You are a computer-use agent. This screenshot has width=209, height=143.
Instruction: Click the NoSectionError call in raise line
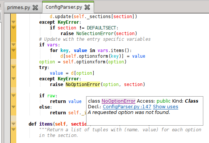tap(95, 34)
